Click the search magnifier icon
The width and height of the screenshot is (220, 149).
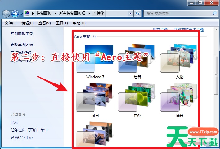pyautogui.click(x=214, y=13)
